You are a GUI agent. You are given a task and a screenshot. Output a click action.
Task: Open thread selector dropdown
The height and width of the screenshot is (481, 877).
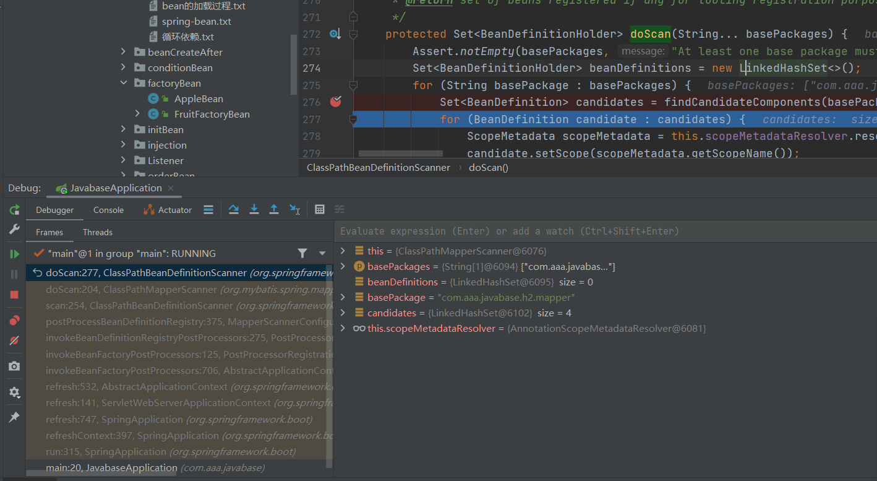(x=322, y=253)
